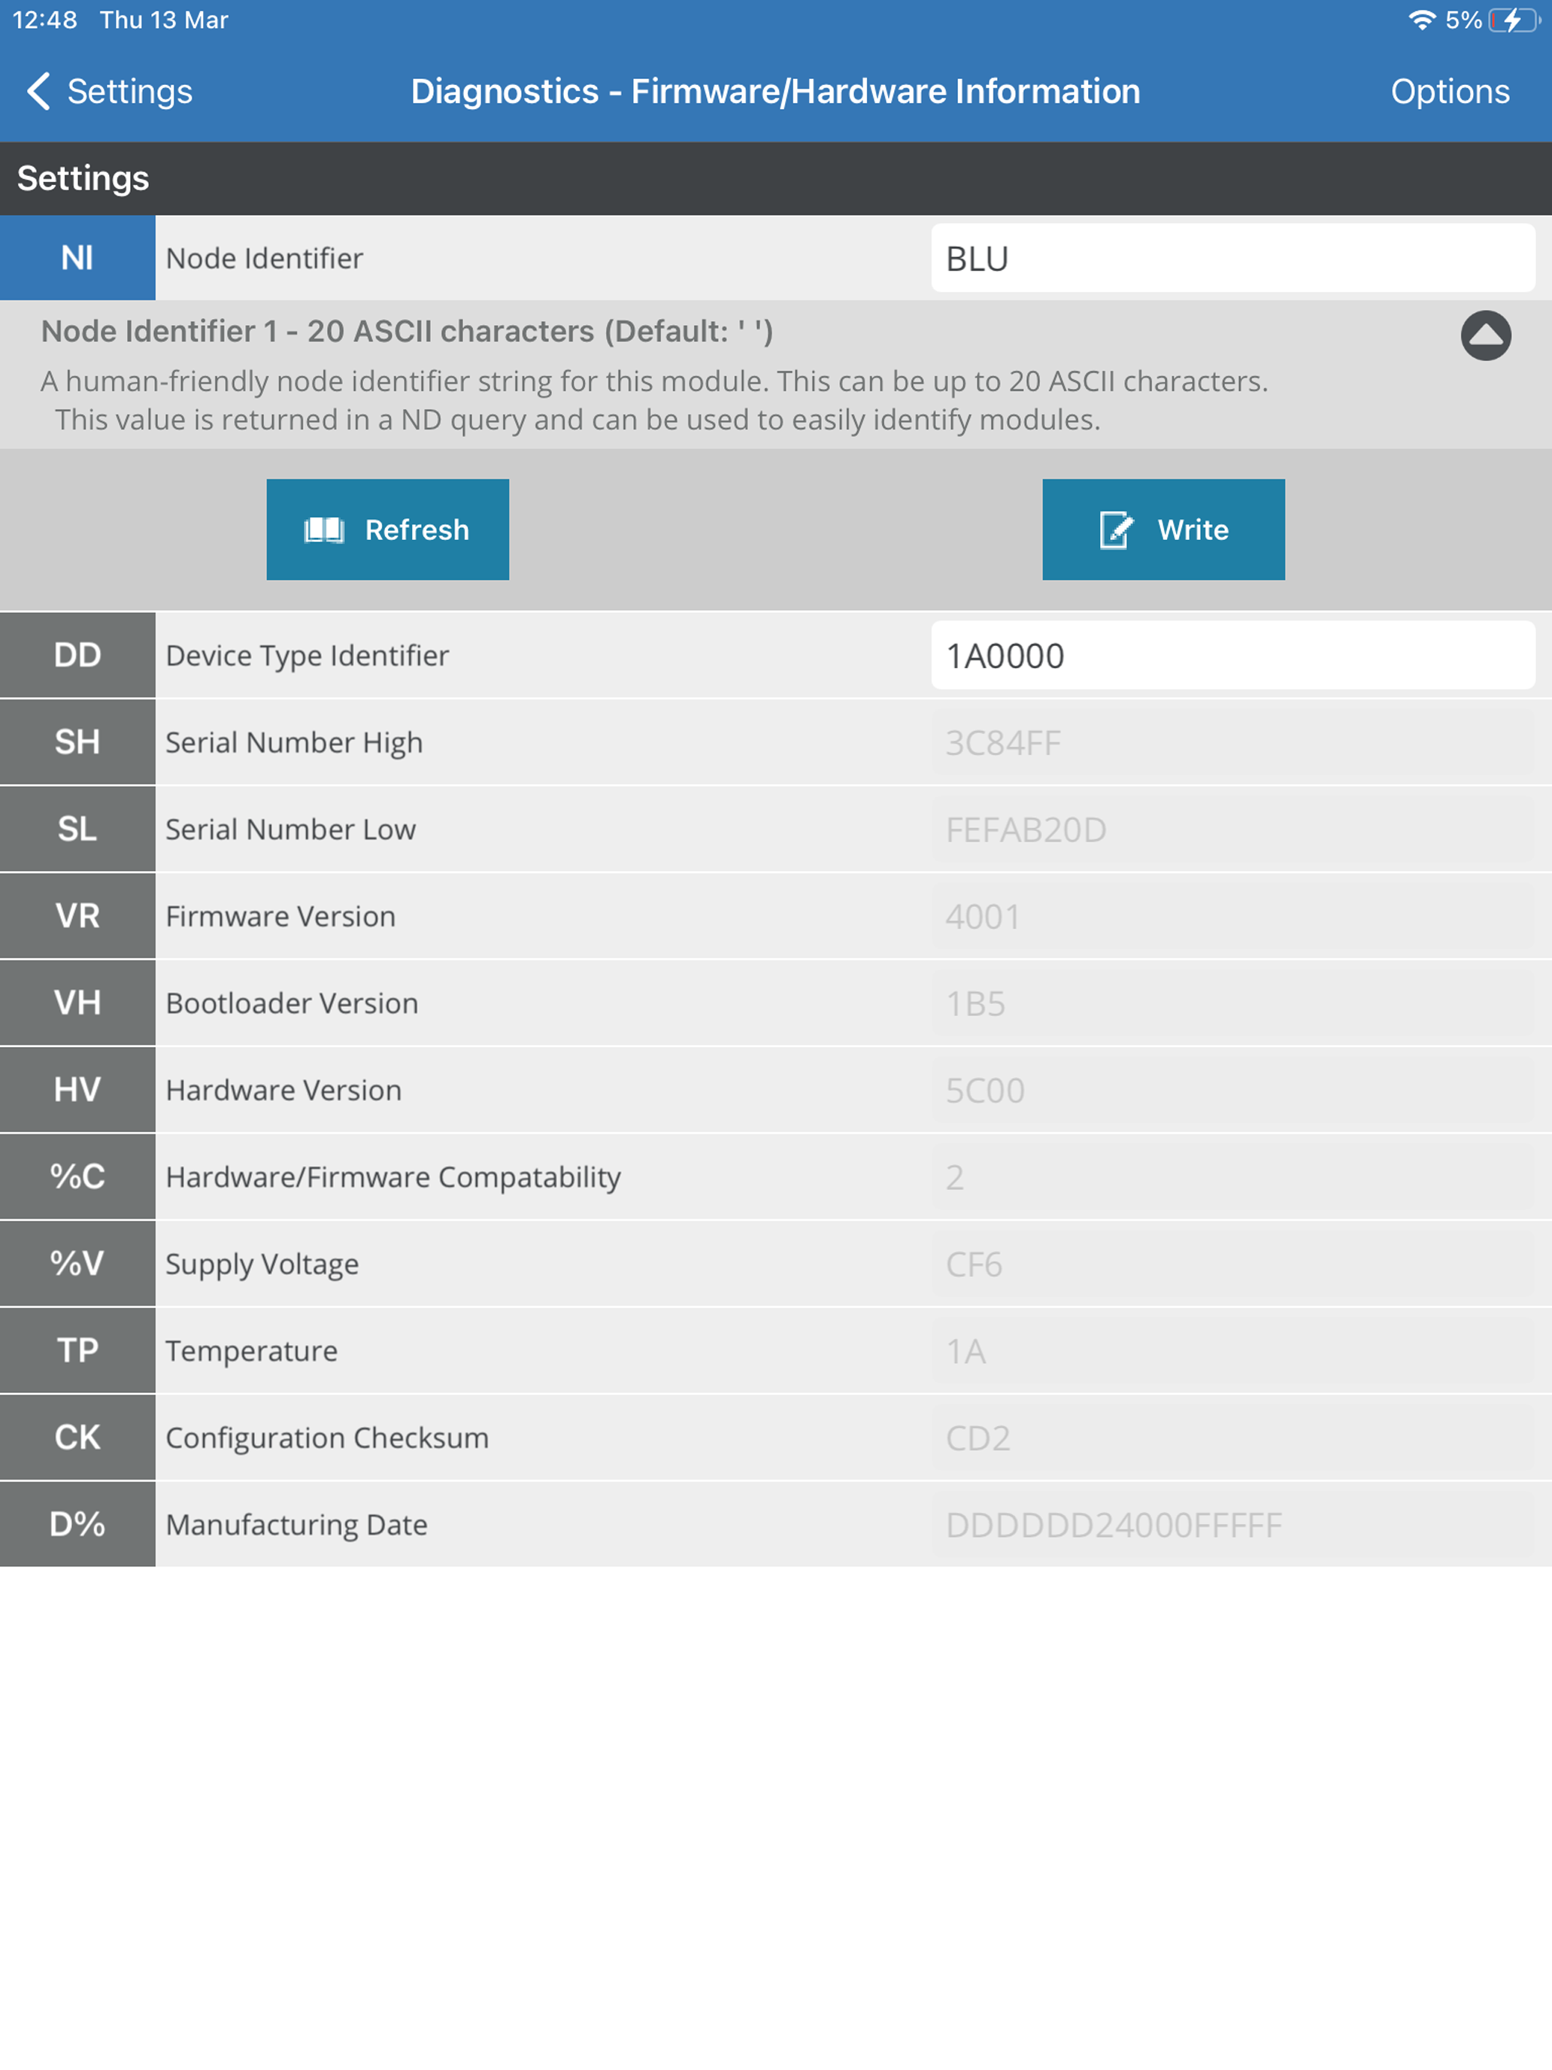Select the NI command badge
1552x2070 pixels.
click(77, 258)
